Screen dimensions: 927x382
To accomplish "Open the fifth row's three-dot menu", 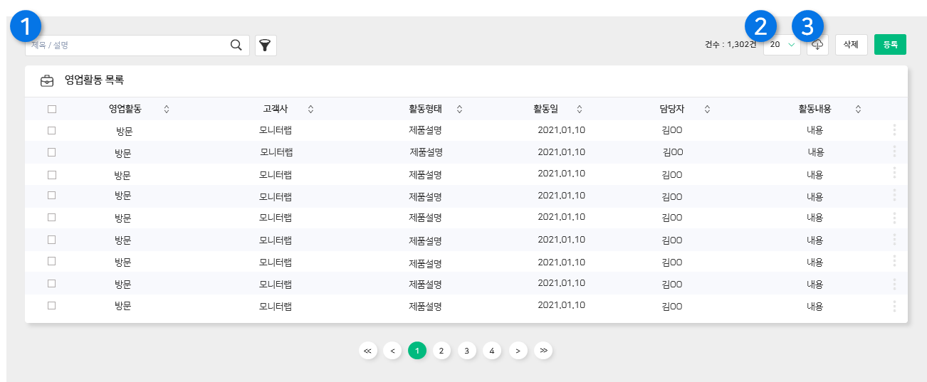I will [894, 217].
